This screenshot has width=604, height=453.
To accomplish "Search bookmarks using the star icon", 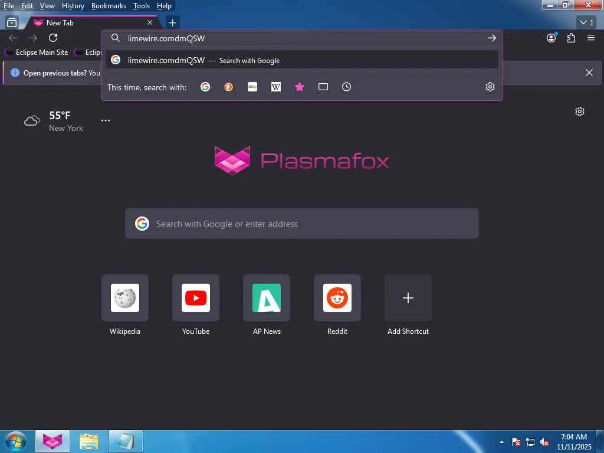I will coord(299,87).
